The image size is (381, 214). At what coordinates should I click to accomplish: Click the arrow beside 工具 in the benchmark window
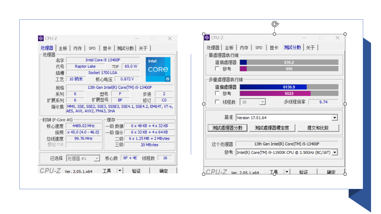[287, 172]
